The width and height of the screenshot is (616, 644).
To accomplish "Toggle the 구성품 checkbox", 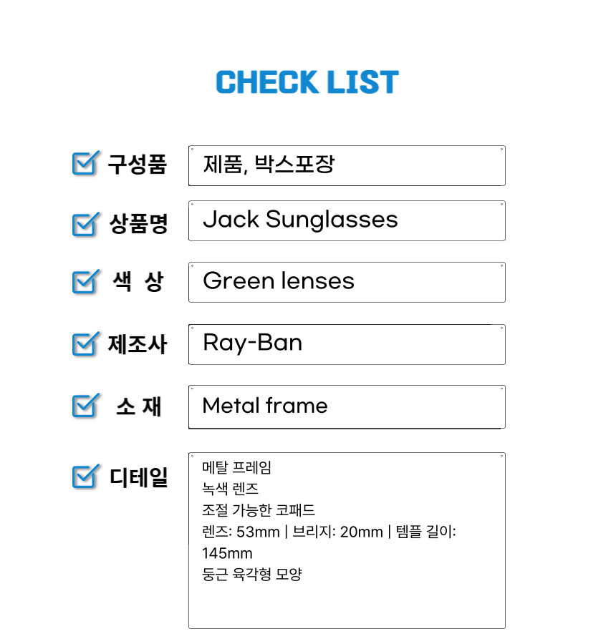I will click(x=85, y=163).
